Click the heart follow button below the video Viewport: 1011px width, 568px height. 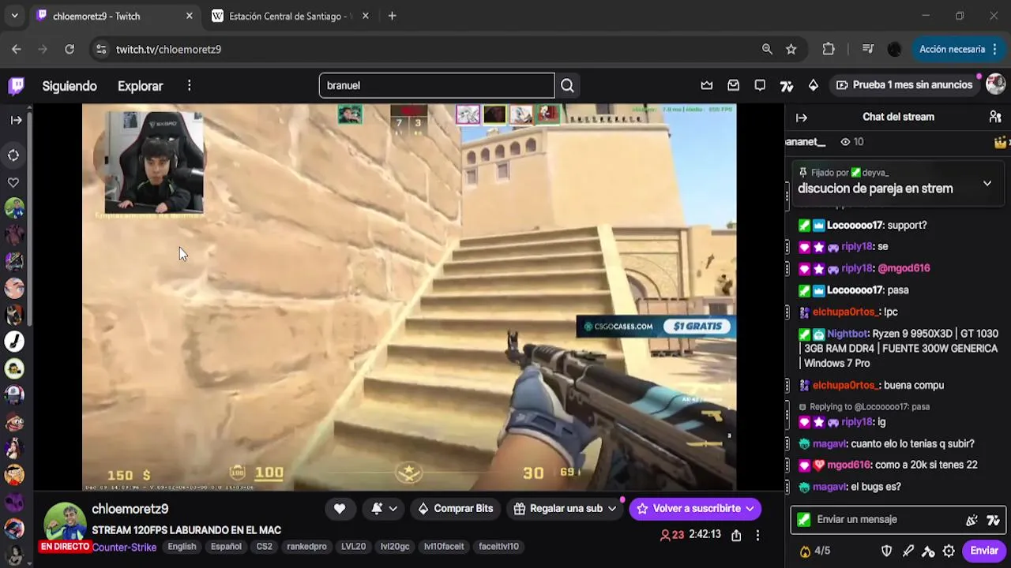(340, 509)
